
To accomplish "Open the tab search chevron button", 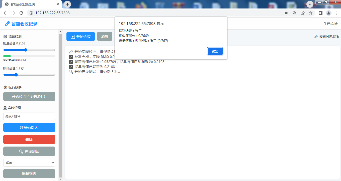I will coord(310,4).
